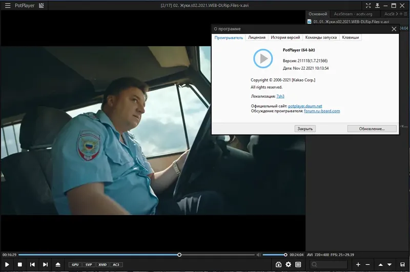Move the playlist item up

[x=381, y=265]
